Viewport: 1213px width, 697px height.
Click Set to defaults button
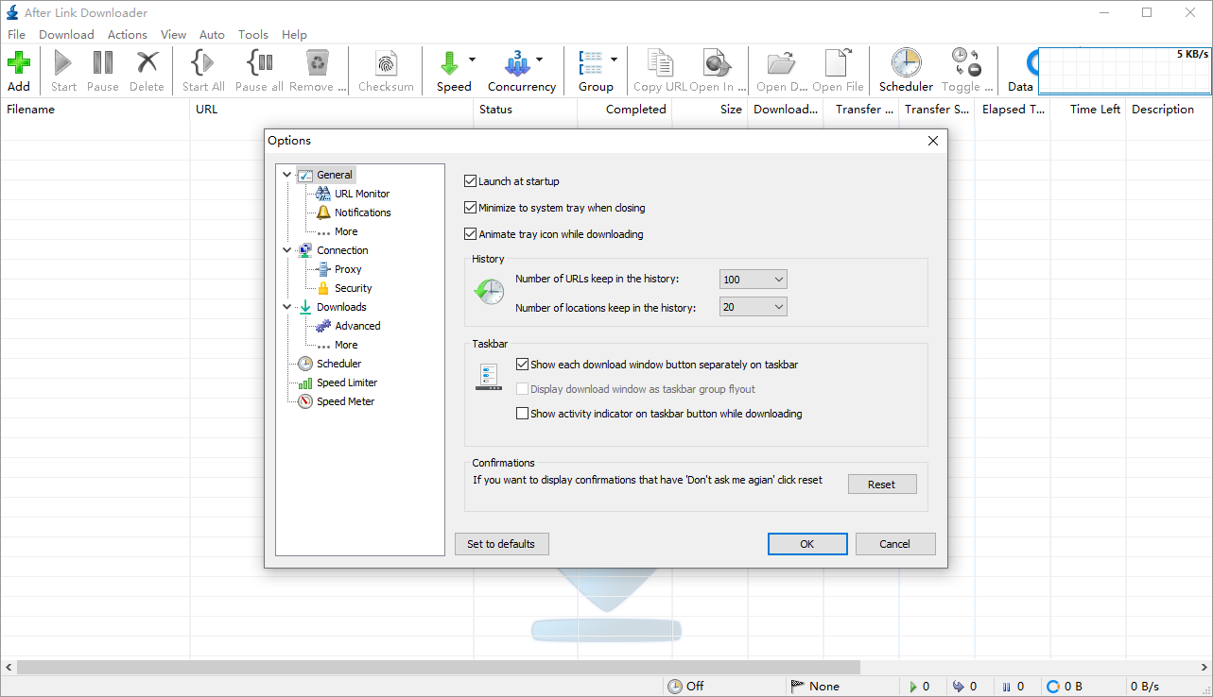tap(501, 544)
